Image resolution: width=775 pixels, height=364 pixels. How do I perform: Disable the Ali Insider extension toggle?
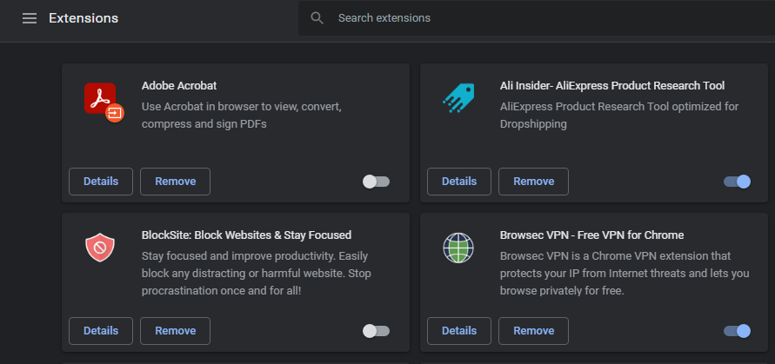click(x=737, y=182)
